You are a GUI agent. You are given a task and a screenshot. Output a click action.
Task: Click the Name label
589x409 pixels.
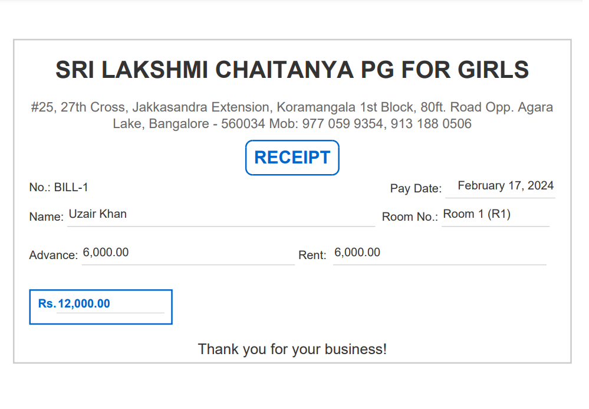click(x=46, y=217)
